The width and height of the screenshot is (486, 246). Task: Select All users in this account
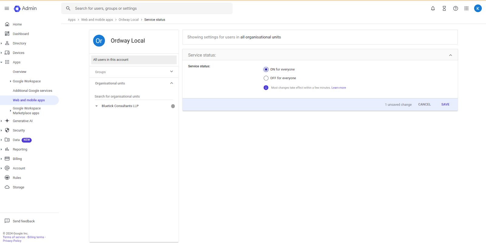tap(134, 60)
